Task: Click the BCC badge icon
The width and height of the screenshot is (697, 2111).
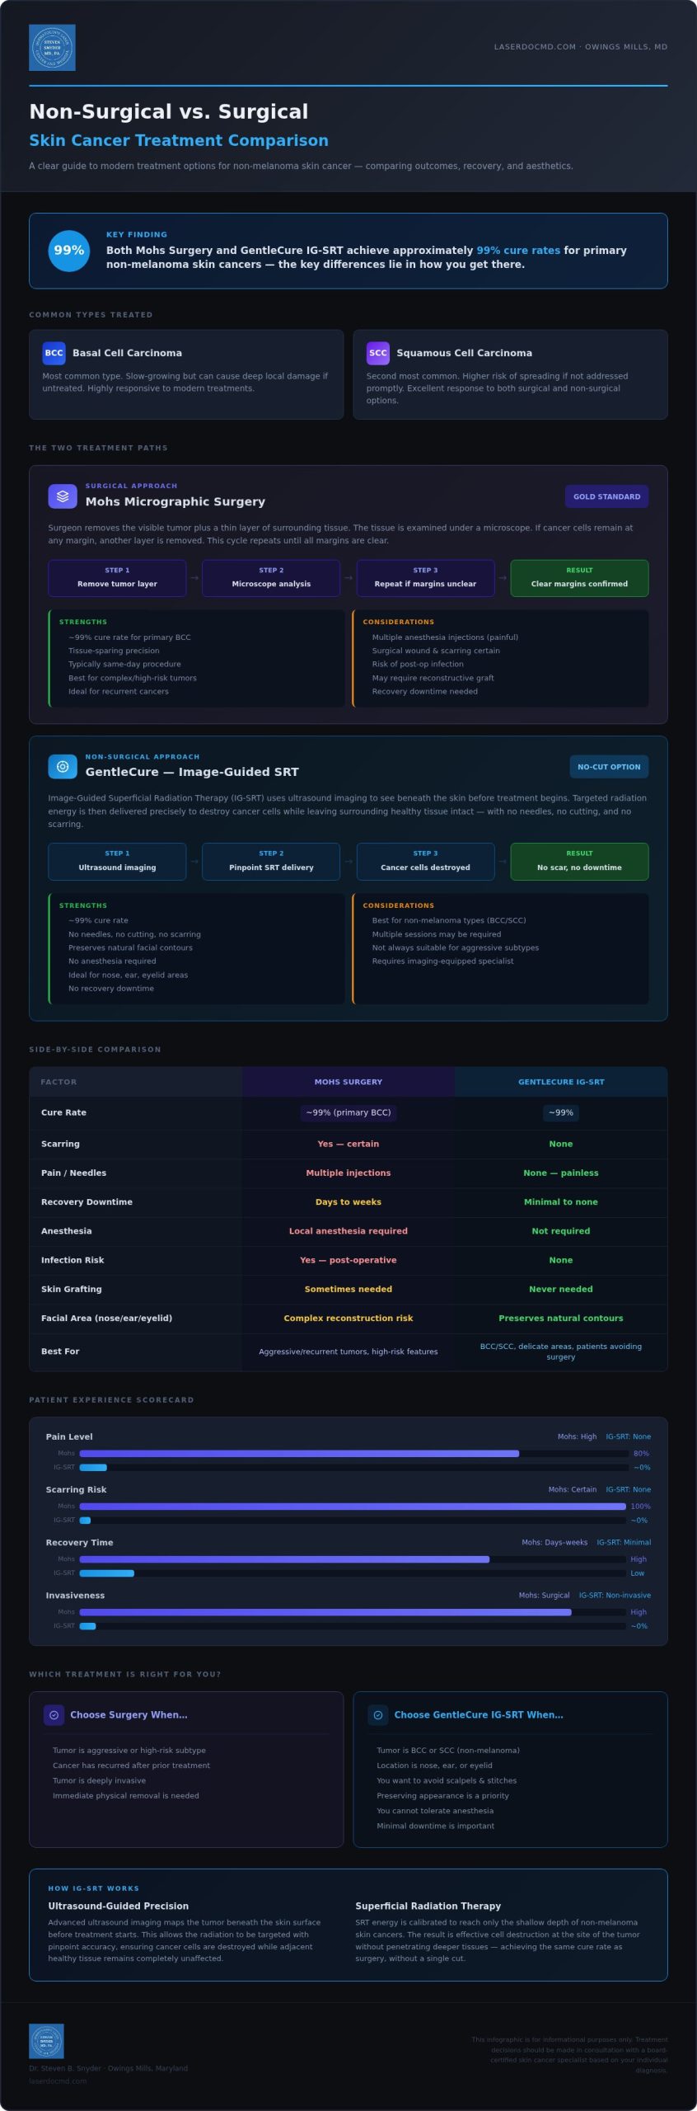Action: click(54, 353)
